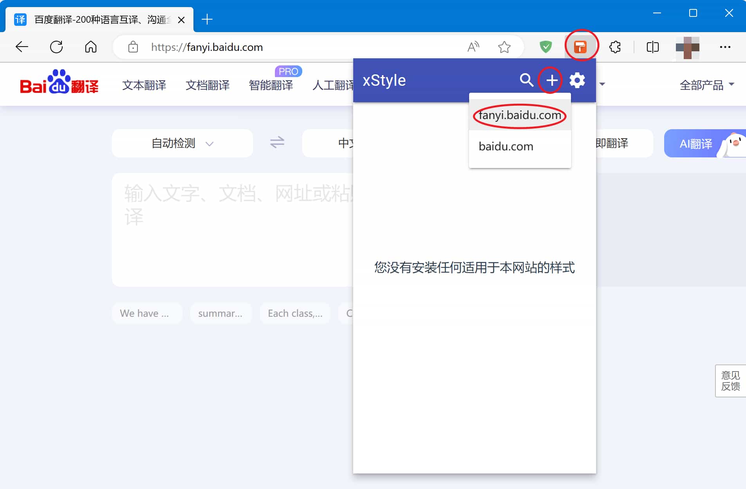Click the green shield extension icon
Image resolution: width=746 pixels, height=489 pixels.
[546, 47]
